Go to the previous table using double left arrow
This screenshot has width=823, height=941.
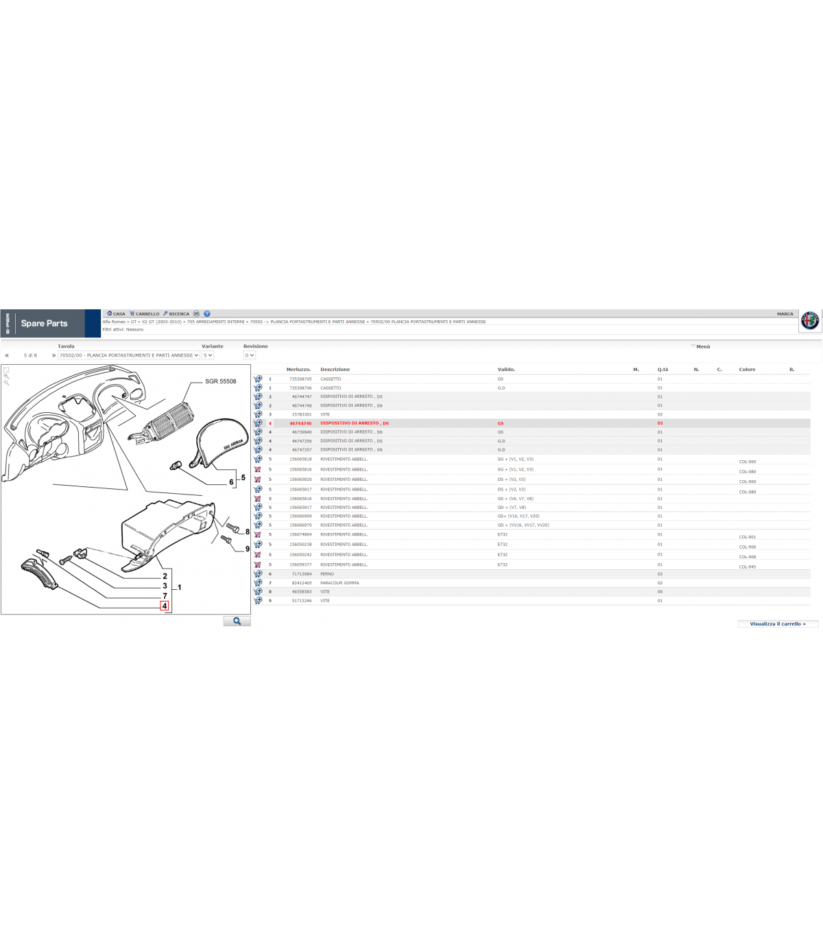[7, 355]
